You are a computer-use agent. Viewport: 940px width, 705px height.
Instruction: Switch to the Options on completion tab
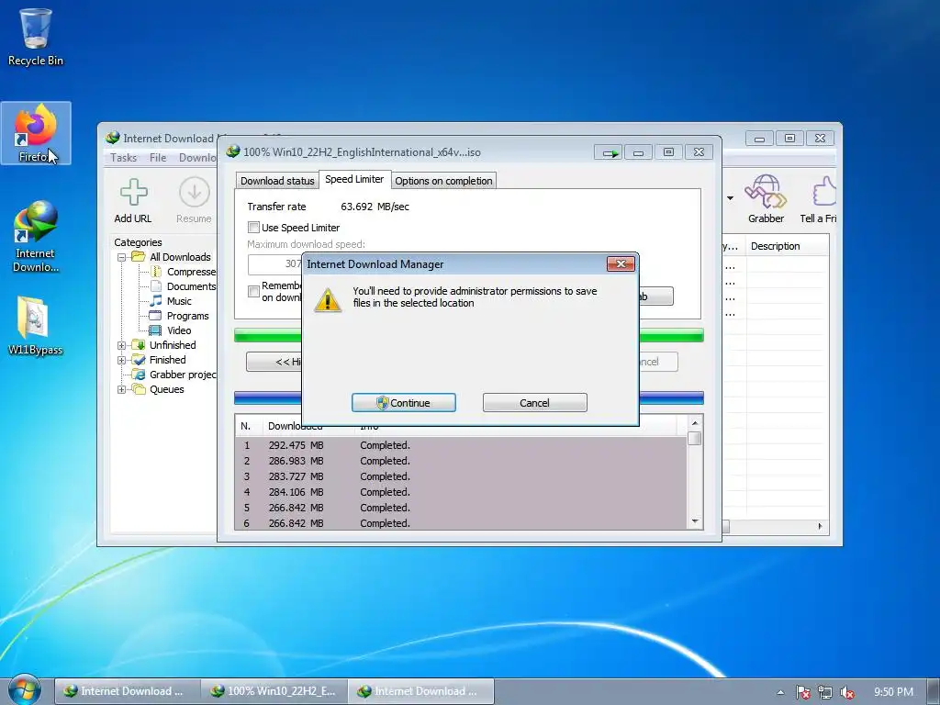pos(443,181)
